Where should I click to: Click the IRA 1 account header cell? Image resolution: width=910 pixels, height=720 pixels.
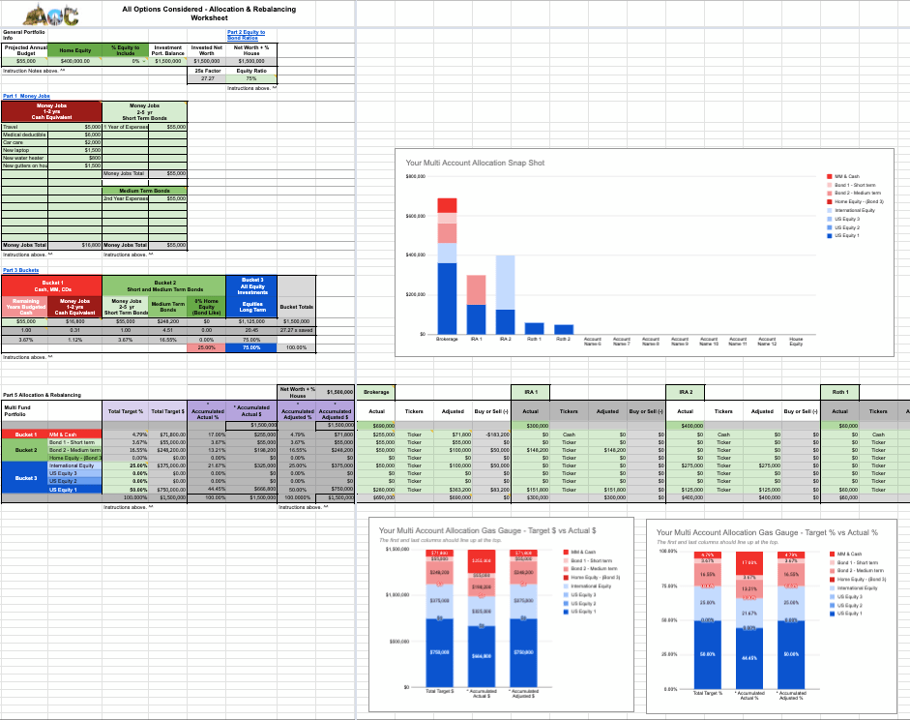click(x=531, y=392)
